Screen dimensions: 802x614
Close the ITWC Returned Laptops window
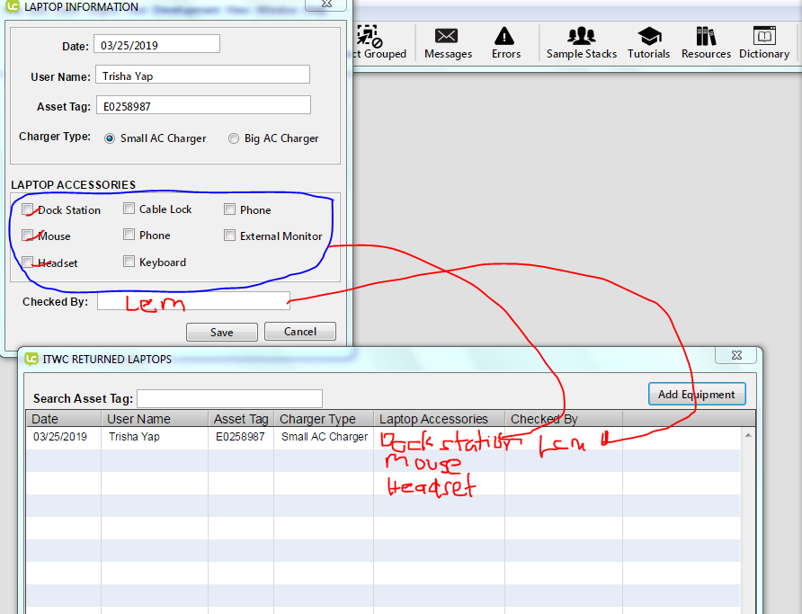[736, 356]
